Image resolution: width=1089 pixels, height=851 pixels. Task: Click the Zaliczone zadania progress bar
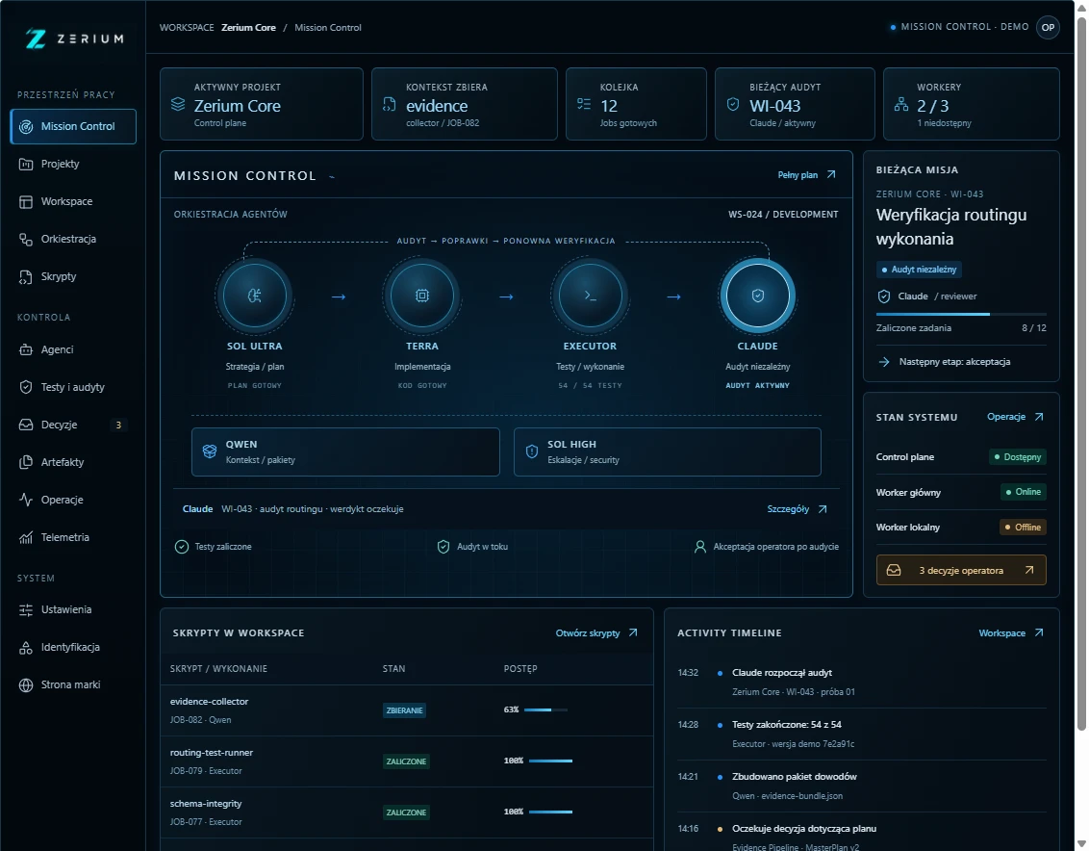pyautogui.click(x=961, y=314)
